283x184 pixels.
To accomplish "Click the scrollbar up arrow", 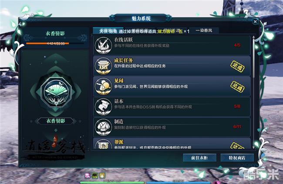I will click(253, 37).
